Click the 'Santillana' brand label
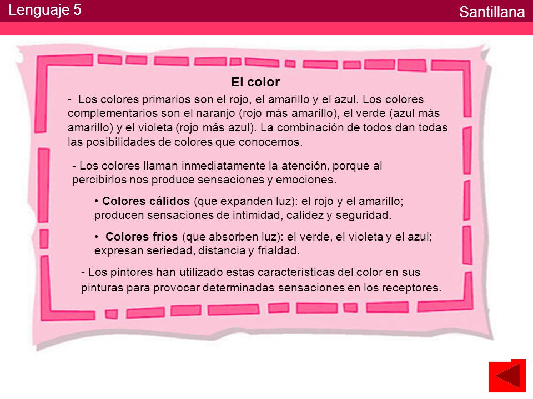The width and height of the screenshot is (533, 399). (x=492, y=12)
